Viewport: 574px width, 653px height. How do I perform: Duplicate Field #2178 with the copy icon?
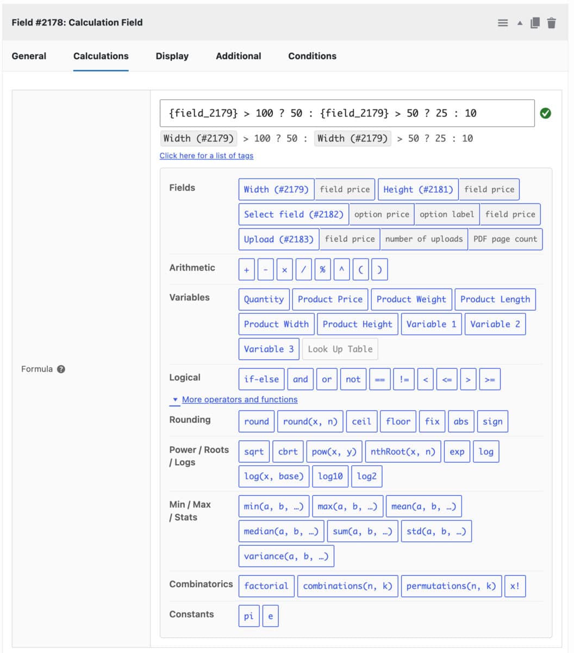tap(535, 23)
